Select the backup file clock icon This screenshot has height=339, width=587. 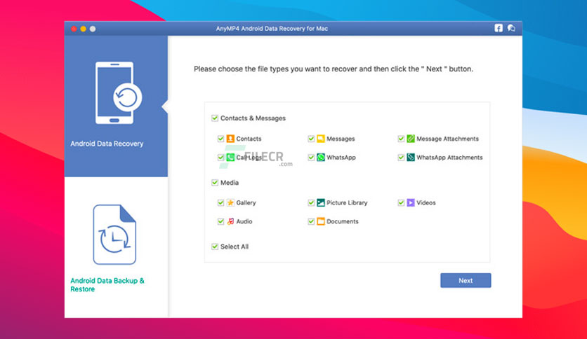114,235
